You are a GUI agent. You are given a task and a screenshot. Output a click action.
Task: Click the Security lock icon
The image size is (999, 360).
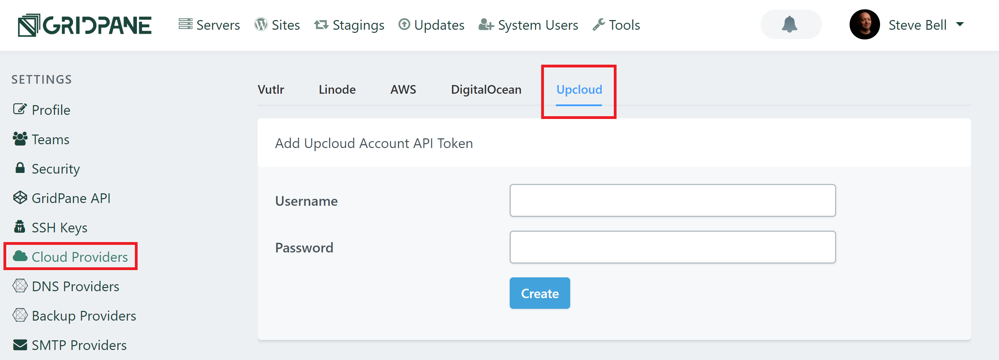point(20,168)
